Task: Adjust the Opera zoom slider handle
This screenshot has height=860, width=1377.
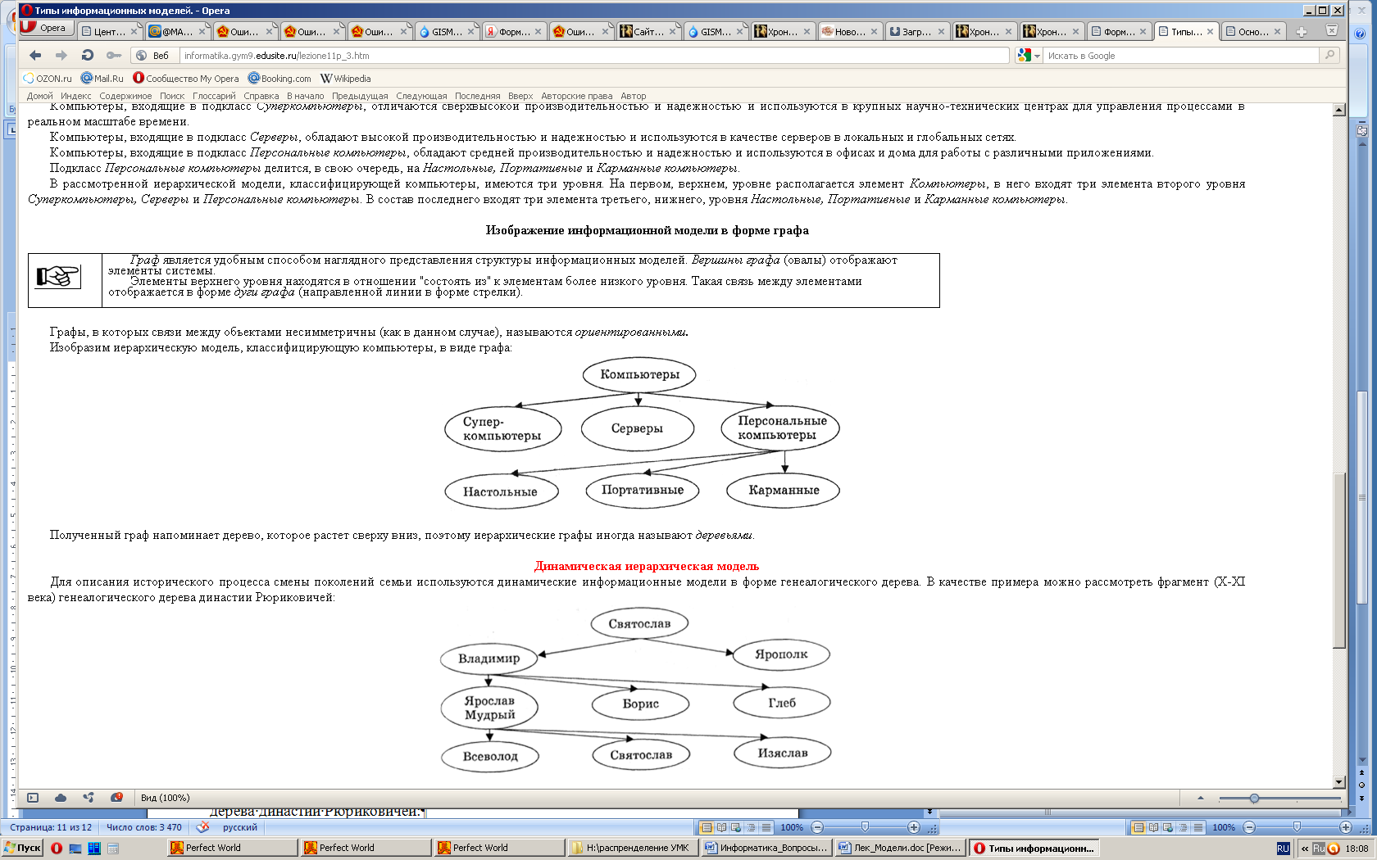Action: click(1254, 798)
